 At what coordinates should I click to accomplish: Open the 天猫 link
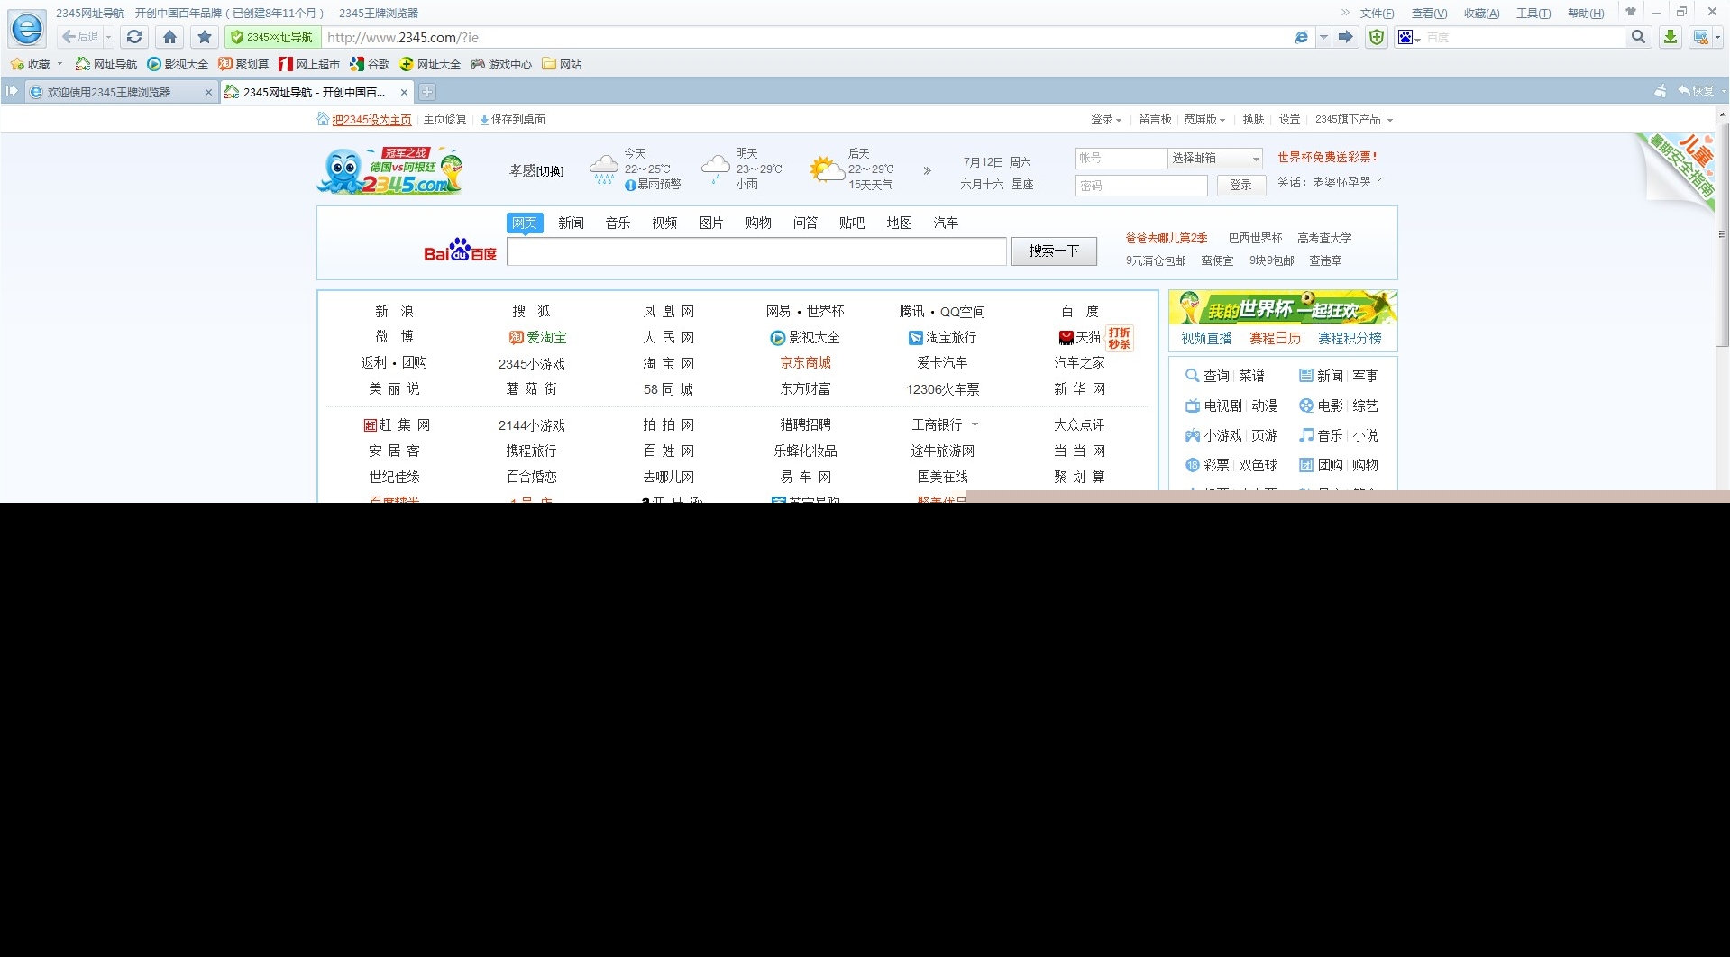click(x=1080, y=337)
